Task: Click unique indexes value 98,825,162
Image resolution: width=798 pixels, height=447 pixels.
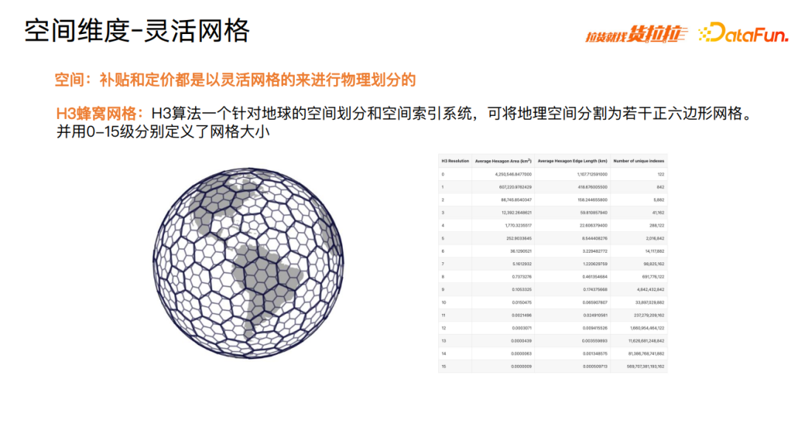Action: (654, 264)
